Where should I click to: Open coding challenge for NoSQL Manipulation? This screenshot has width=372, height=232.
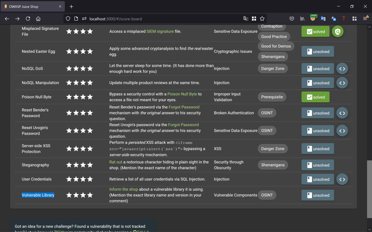coord(342,83)
